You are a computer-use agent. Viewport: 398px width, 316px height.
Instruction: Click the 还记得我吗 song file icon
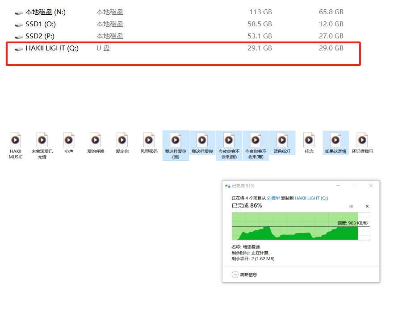[x=362, y=140]
